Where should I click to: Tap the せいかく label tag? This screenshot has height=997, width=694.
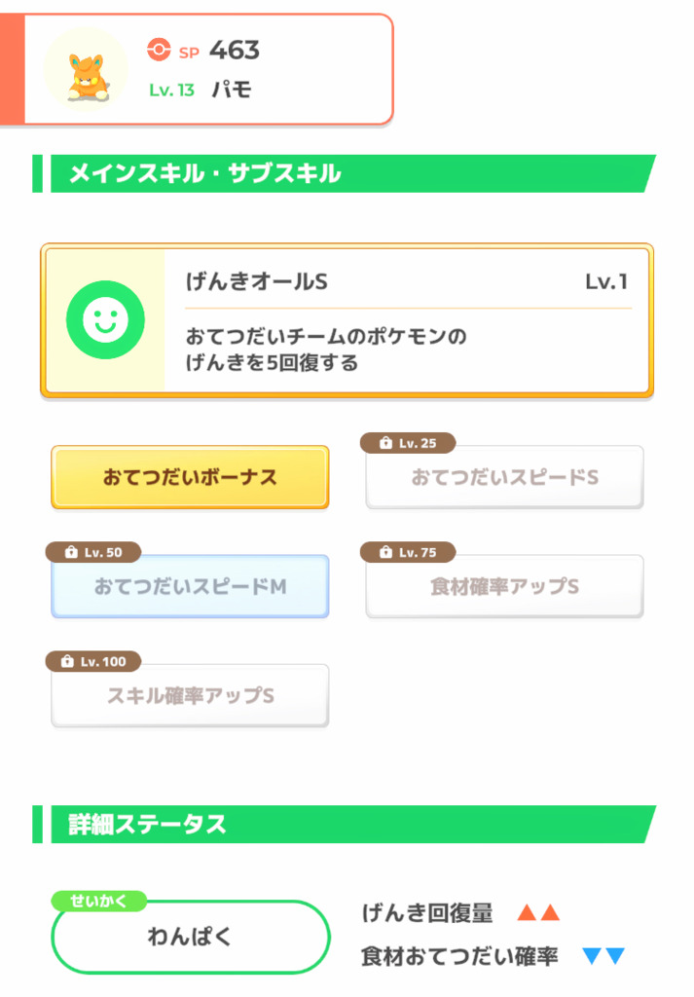(x=98, y=901)
